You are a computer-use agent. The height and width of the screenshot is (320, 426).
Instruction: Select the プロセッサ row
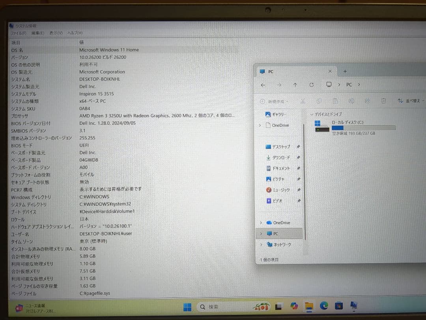[x=124, y=116]
